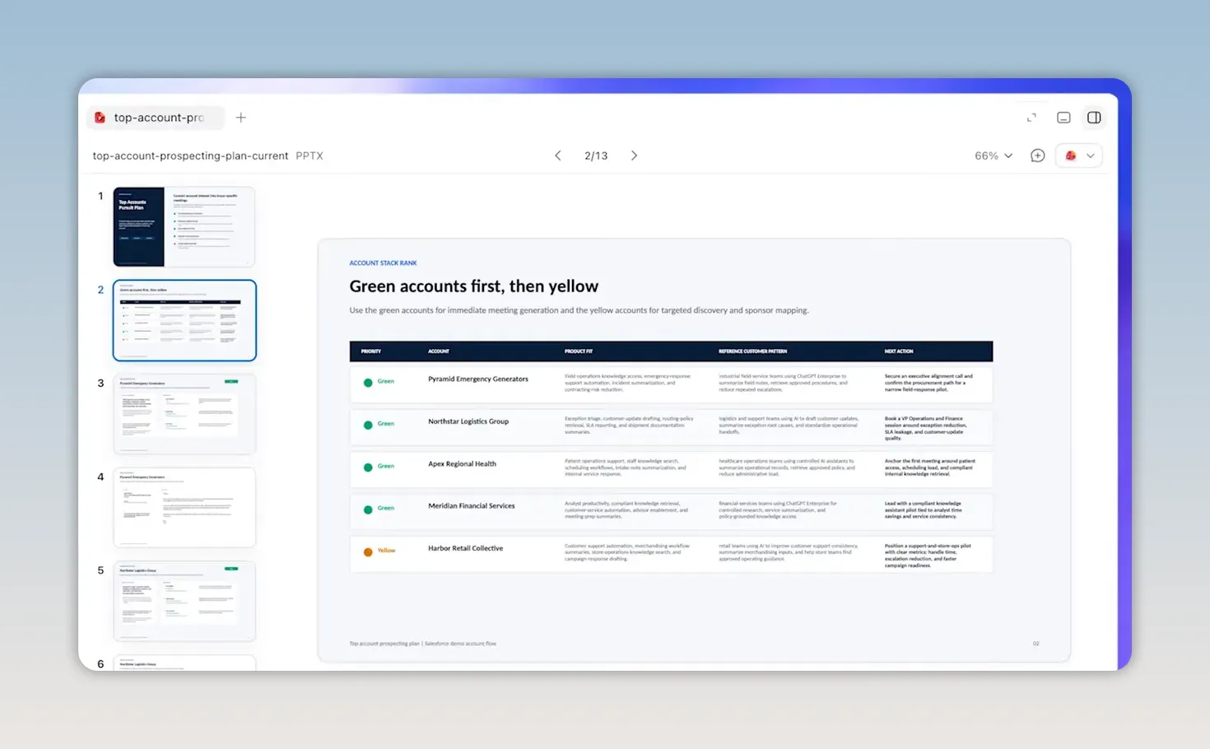1210x749 pixels.
Task: Open slide 4 thumbnail in the sidebar
Action: (184, 507)
